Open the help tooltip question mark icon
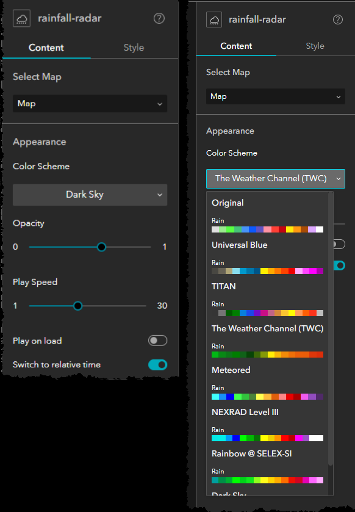Image resolution: width=355 pixels, height=512 pixels. (x=159, y=18)
